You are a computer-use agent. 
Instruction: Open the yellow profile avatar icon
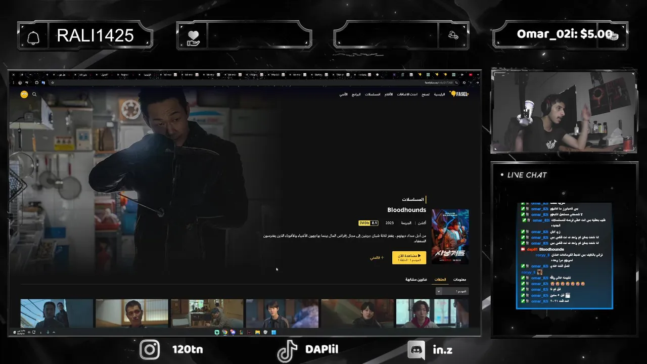24,95
